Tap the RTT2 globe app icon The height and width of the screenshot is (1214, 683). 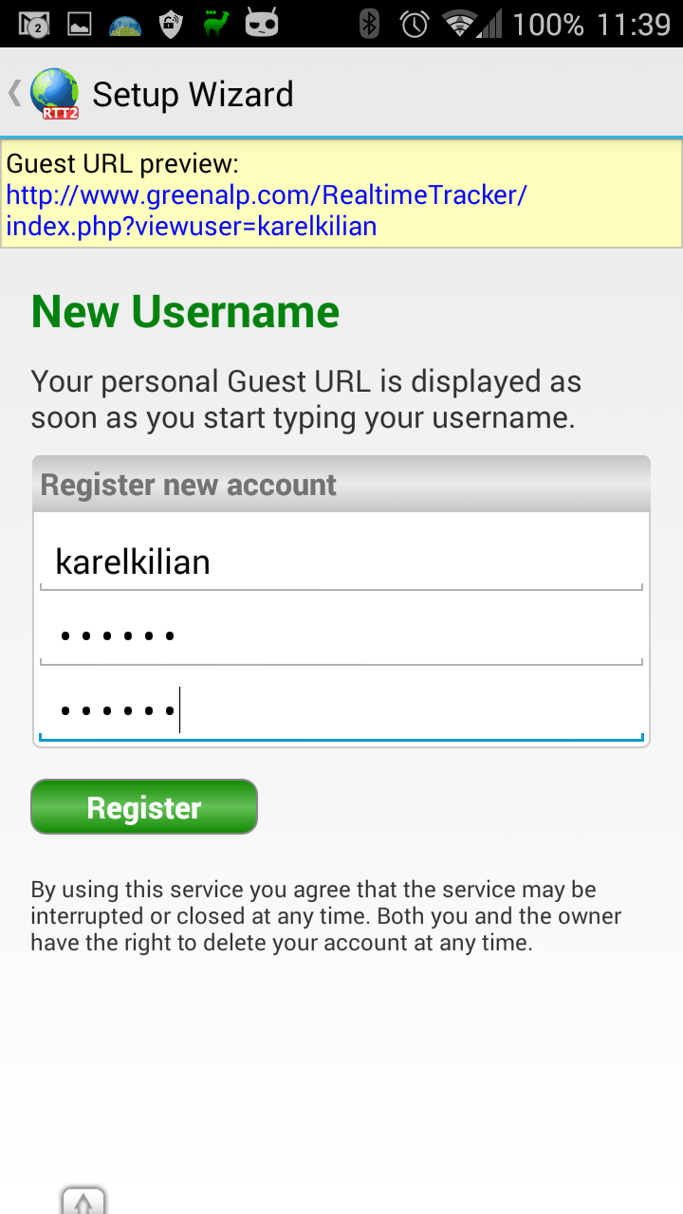(54, 94)
